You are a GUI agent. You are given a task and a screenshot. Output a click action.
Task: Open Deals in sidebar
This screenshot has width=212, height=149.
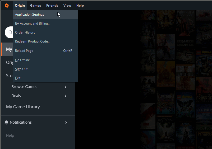(x=16, y=96)
